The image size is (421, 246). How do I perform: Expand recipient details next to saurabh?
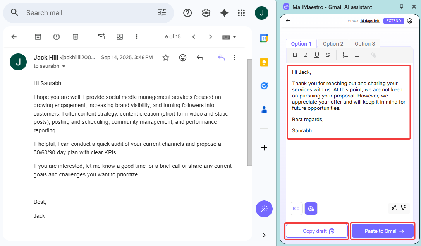[x=64, y=66]
